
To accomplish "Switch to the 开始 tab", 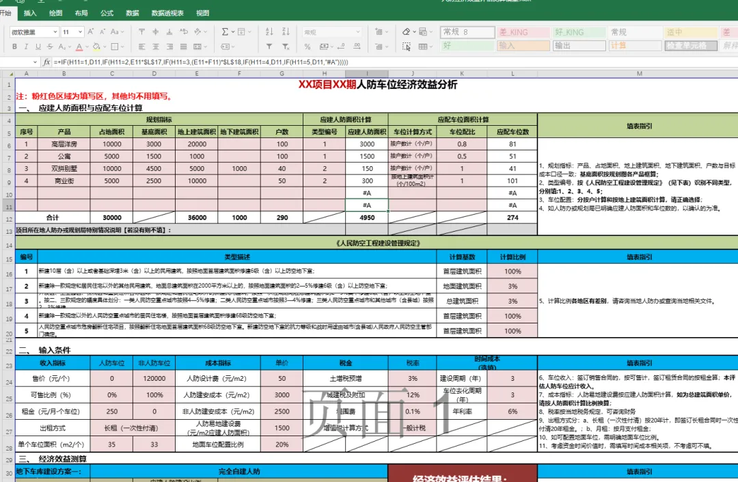I will [x=5, y=13].
